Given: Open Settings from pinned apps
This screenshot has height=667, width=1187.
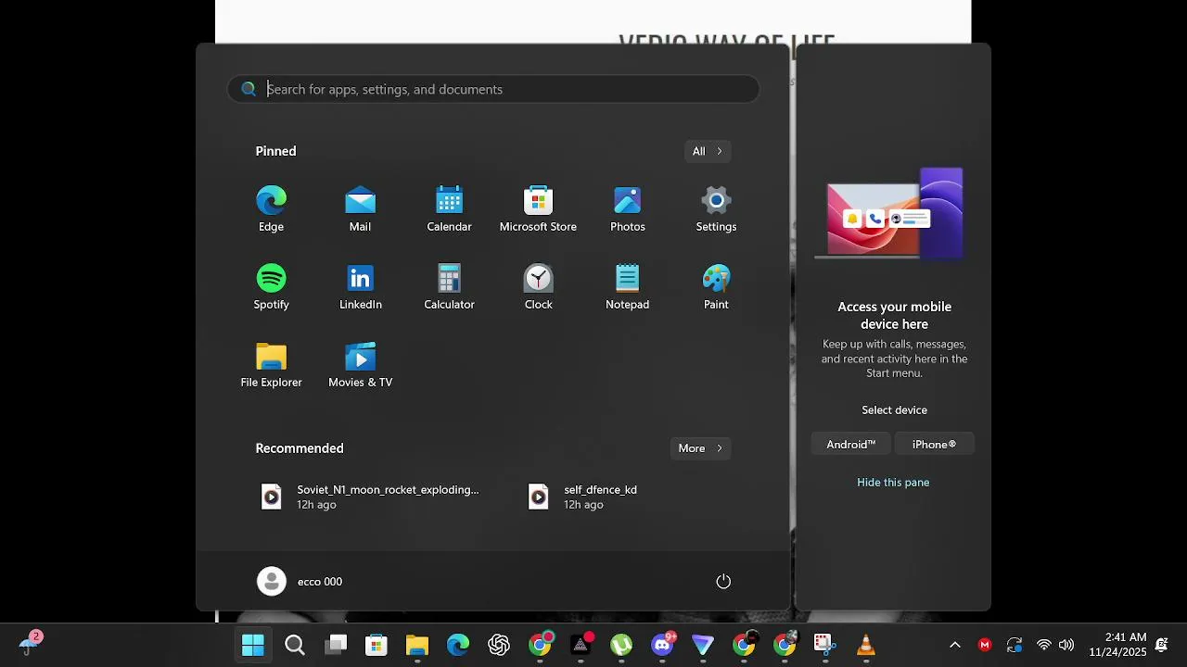Looking at the screenshot, I should tap(716, 209).
